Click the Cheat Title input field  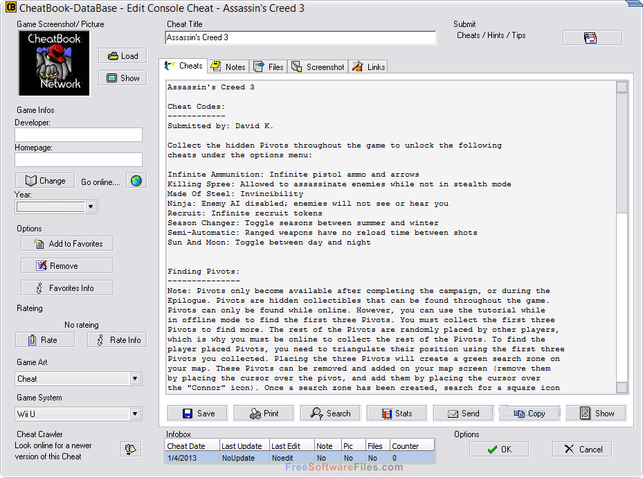(x=300, y=37)
